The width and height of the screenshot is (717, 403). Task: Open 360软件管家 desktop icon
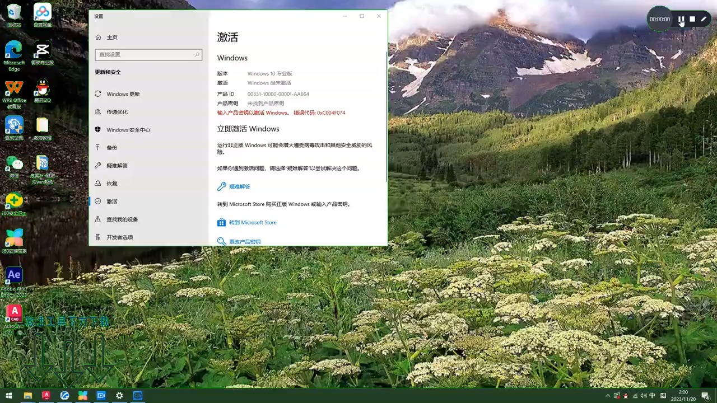[x=14, y=241]
